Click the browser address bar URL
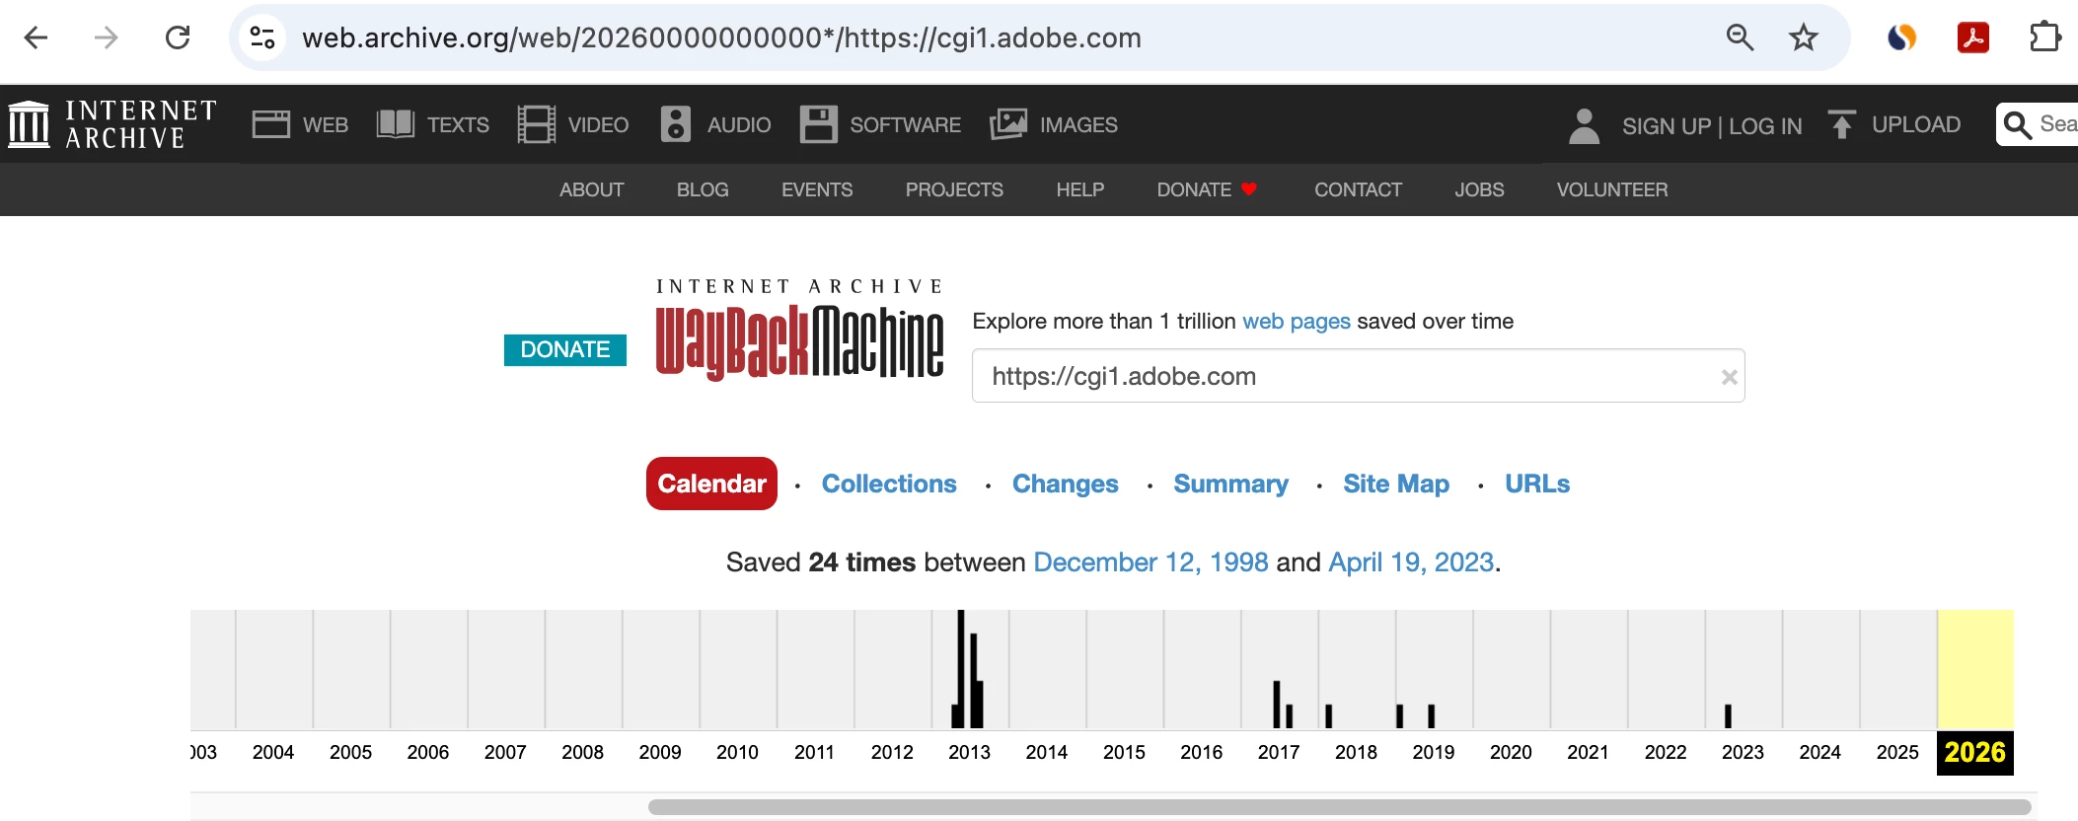2078x821 pixels. coord(721,37)
